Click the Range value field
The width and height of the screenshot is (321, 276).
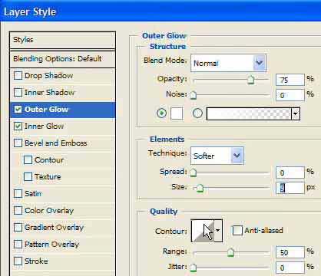(x=290, y=252)
